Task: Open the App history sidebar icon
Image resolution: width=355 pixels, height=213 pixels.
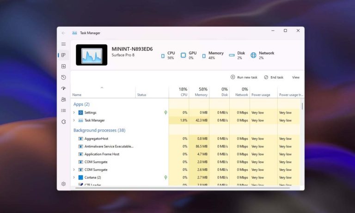Action: (64, 77)
